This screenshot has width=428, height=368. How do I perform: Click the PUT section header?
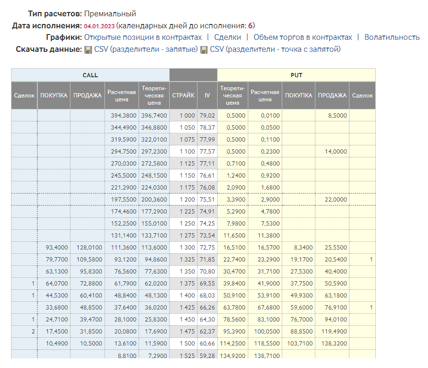pos(296,75)
